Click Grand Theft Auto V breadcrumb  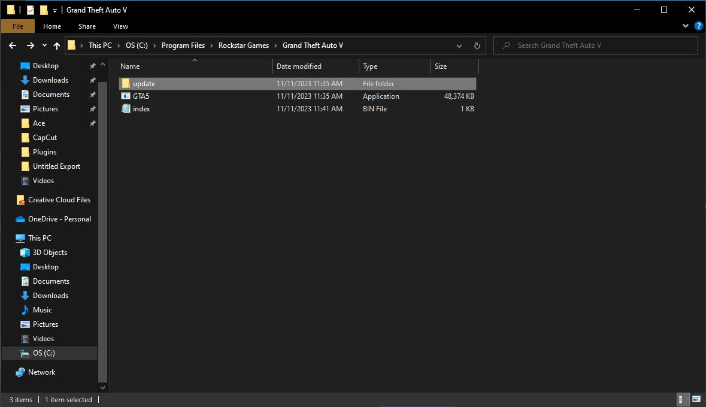click(313, 45)
